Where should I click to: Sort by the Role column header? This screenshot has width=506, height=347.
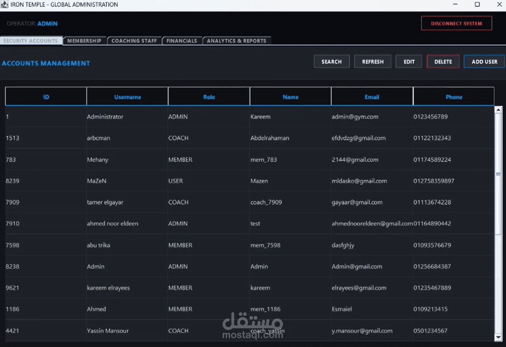[209, 97]
